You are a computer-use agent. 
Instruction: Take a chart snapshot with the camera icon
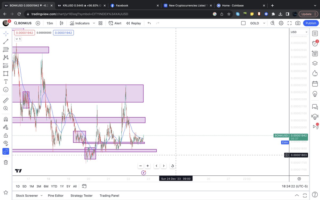pos(298,23)
